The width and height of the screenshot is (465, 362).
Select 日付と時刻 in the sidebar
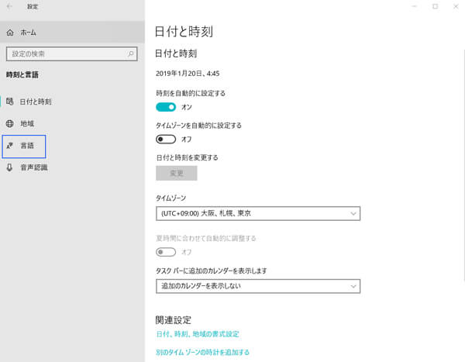[72, 102]
